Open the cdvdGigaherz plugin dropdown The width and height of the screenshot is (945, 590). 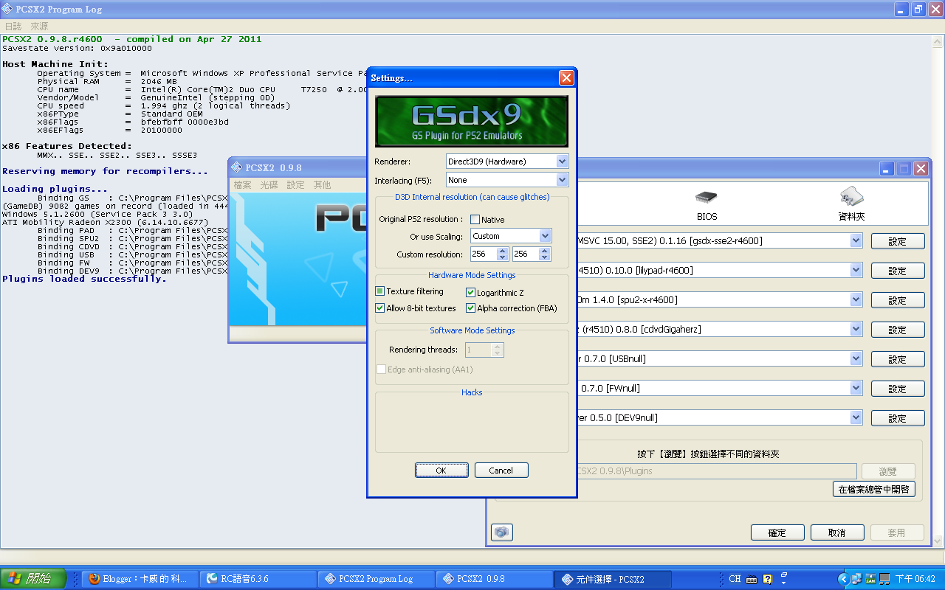click(x=856, y=329)
